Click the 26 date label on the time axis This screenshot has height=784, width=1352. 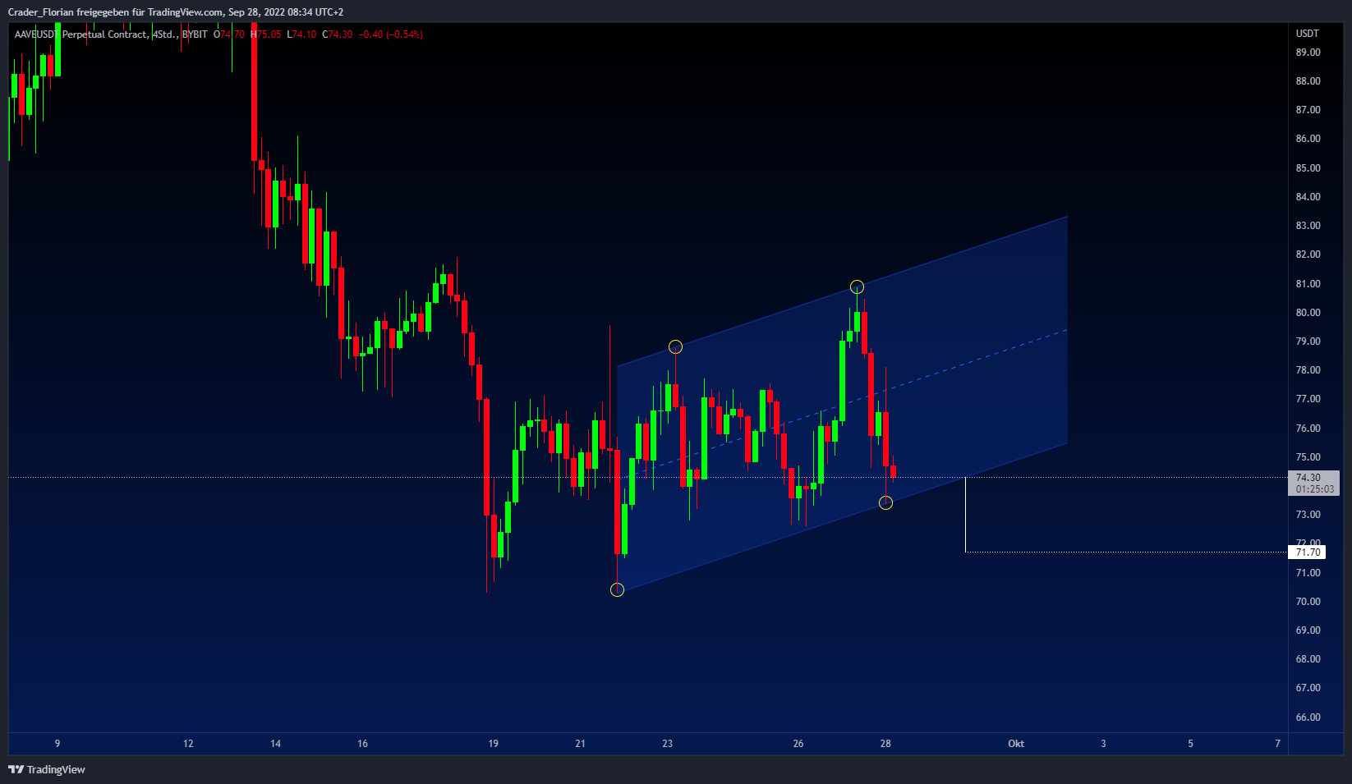(x=798, y=744)
